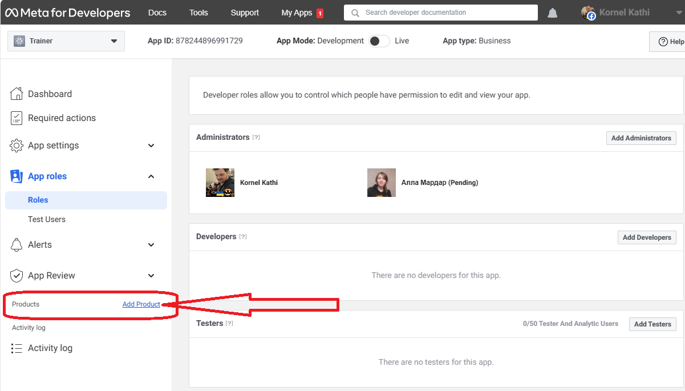Screen dimensions: 685x391
Task: Open Required actions in the sidebar
Action: [x=62, y=118]
